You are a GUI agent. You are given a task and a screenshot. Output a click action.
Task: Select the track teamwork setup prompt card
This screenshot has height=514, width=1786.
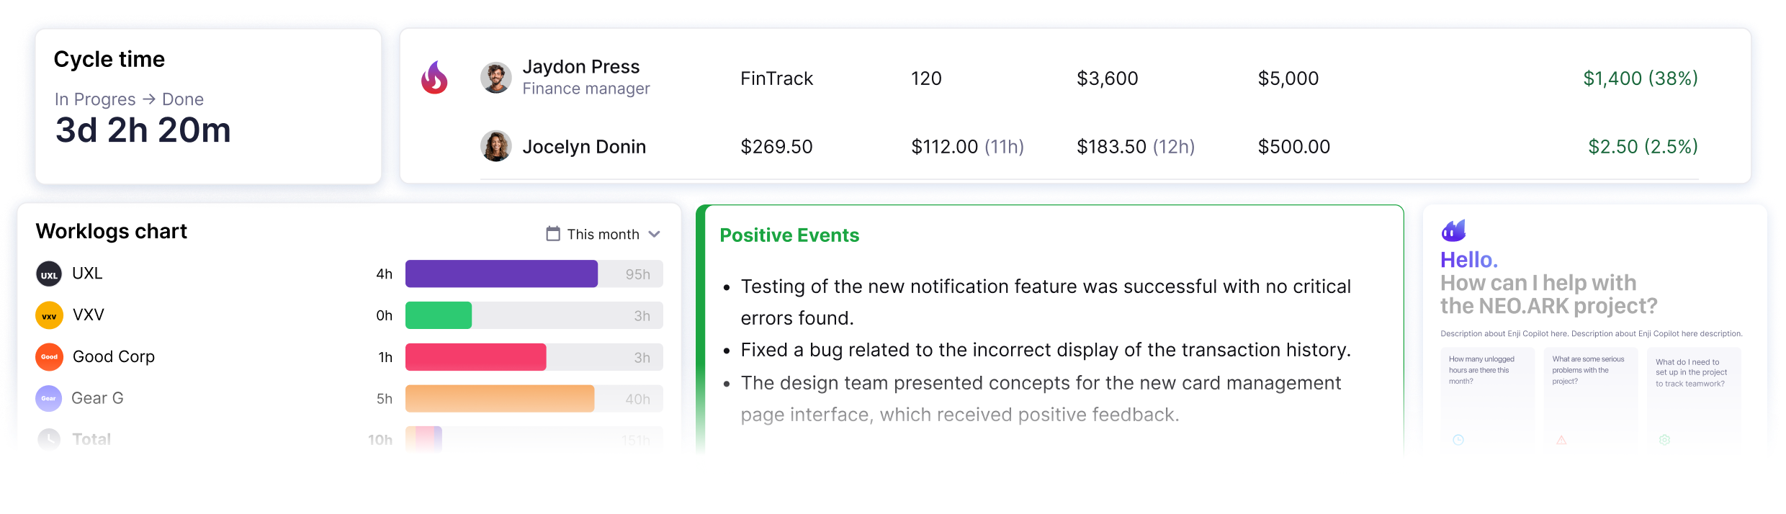click(x=1694, y=398)
